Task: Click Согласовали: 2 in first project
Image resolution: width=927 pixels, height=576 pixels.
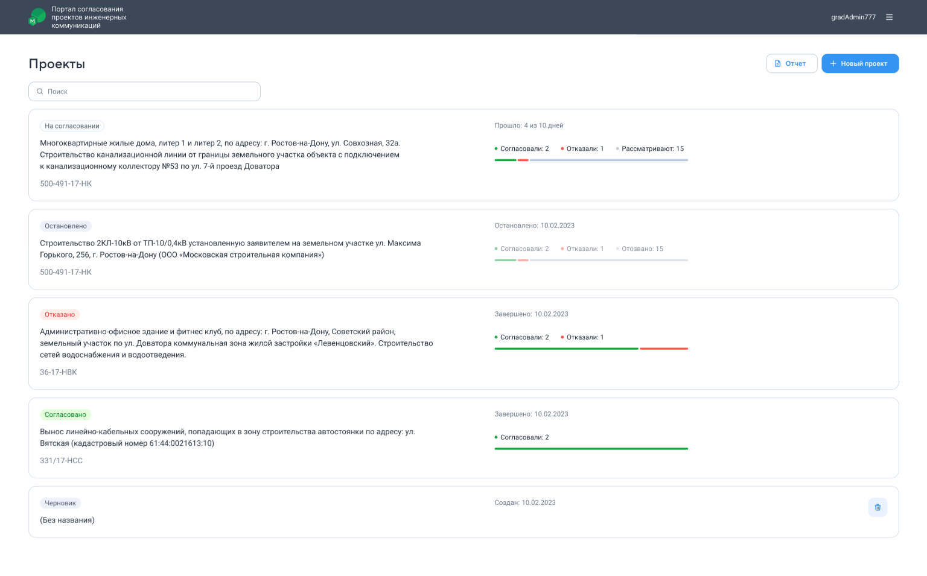Action: (522, 148)
